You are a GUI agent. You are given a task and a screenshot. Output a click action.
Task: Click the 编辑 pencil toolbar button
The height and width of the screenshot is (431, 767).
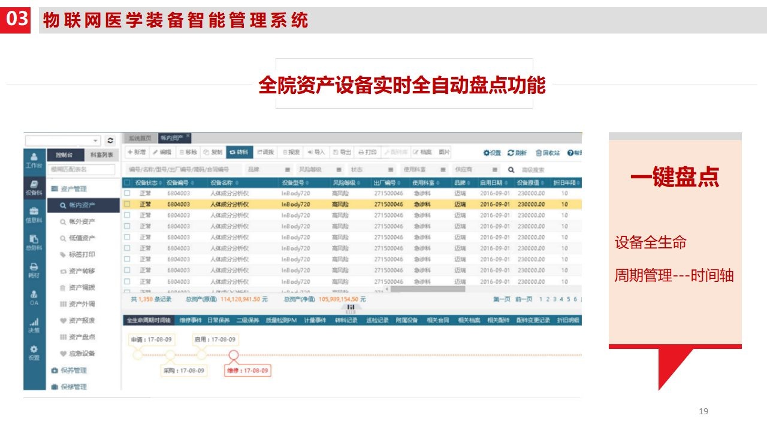pyautogui.click(x=162, y=153)
